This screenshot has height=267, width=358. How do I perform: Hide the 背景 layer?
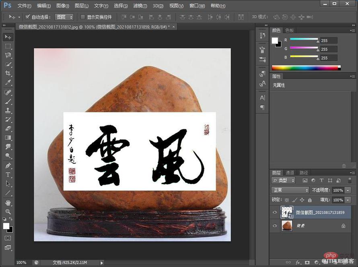tap(275, 226)
